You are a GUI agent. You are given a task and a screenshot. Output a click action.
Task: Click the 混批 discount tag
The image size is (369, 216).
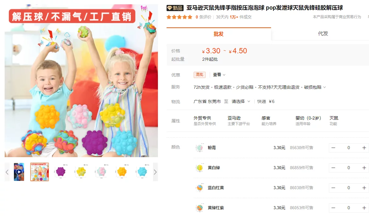pos(200,75)
